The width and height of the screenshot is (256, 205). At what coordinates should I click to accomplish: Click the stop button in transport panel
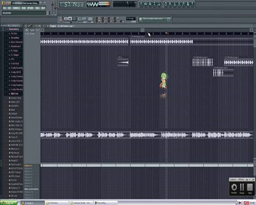[70, 19]
